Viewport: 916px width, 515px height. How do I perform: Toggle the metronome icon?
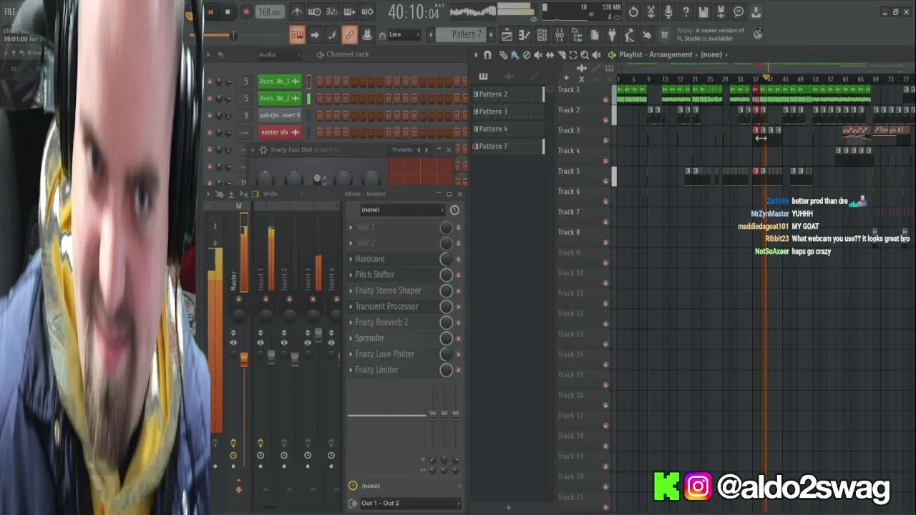297,12
